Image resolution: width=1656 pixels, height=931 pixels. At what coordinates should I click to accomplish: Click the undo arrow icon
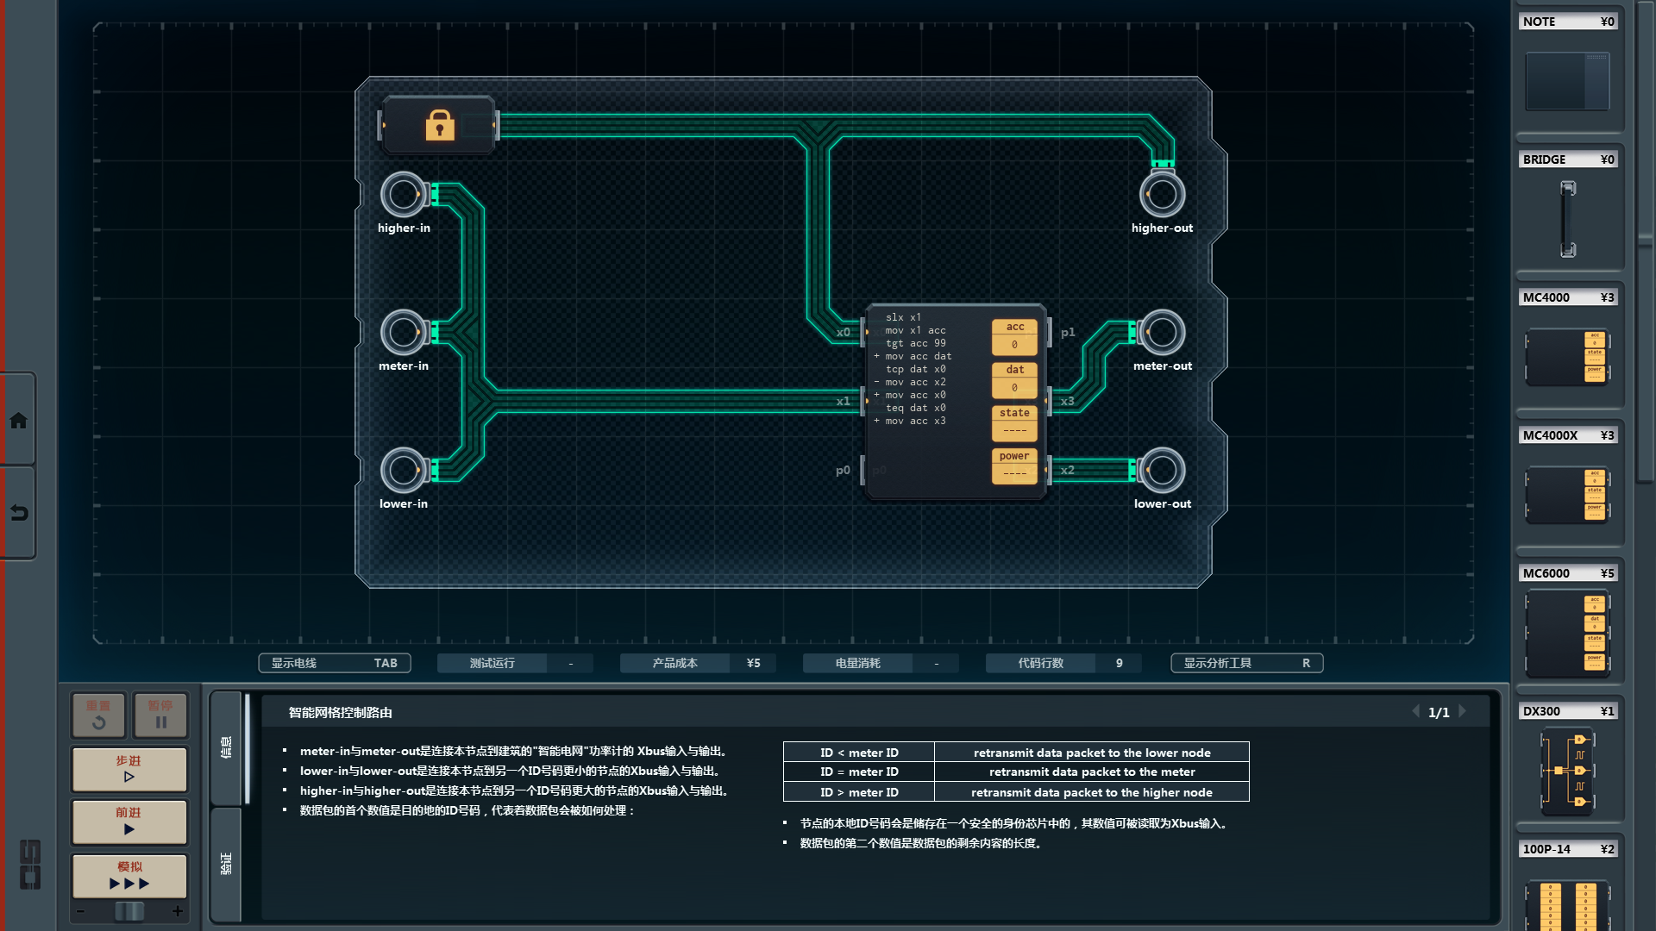(18, 513)
